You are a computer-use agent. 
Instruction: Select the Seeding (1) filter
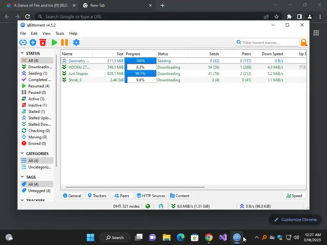37,73
